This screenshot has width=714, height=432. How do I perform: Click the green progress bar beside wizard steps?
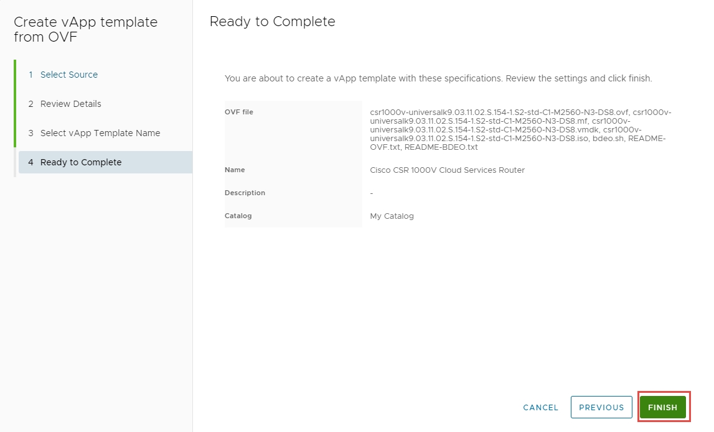click(15, 103)
